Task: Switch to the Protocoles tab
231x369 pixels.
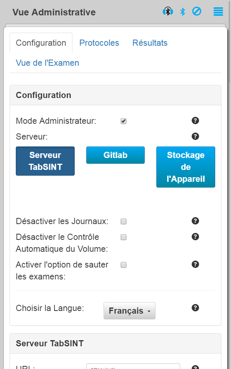Action: click(x=99, y=43)
